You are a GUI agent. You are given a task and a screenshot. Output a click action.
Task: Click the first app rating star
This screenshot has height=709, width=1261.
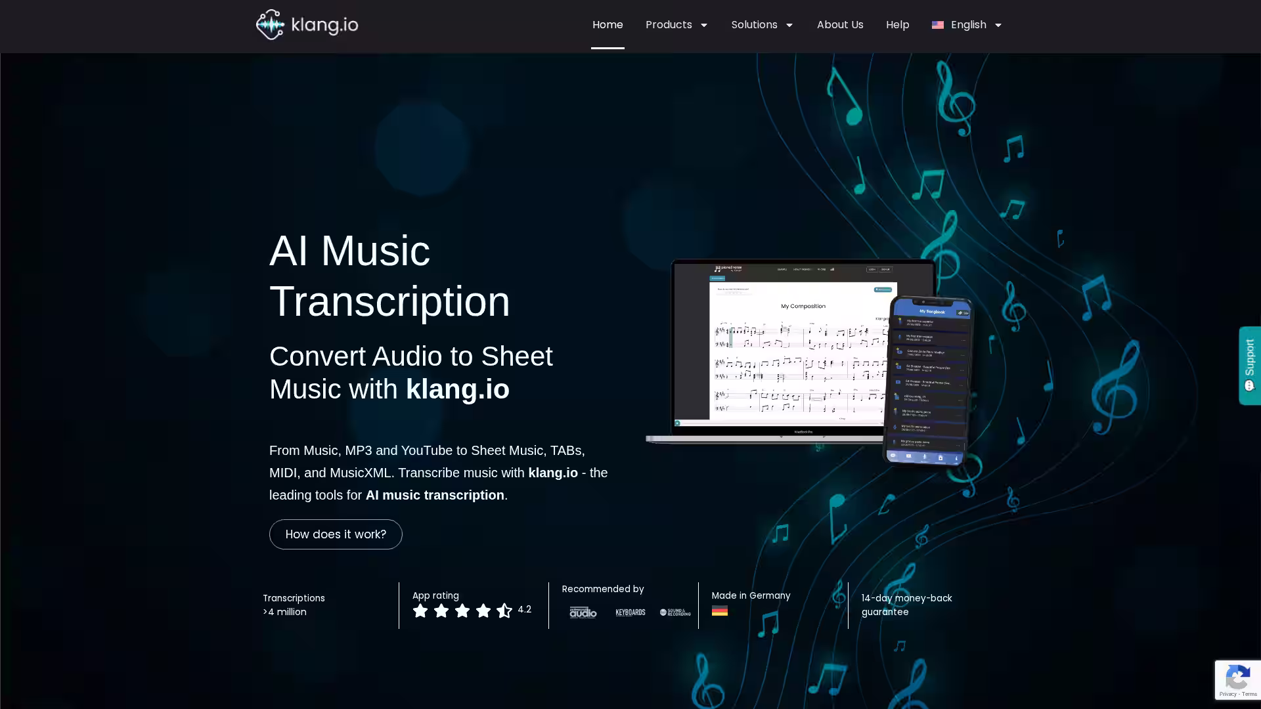click(x=420, y=611)
